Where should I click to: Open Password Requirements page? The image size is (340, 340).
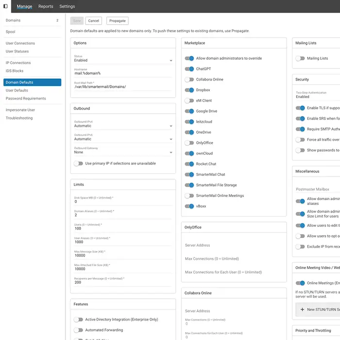33,98
